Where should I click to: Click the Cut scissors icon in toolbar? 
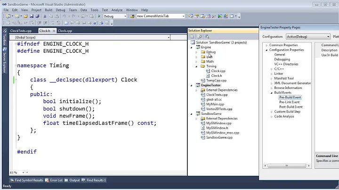(44, 16)
